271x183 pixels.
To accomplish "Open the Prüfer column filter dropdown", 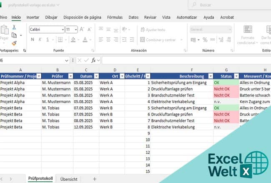I will point(70,76).
